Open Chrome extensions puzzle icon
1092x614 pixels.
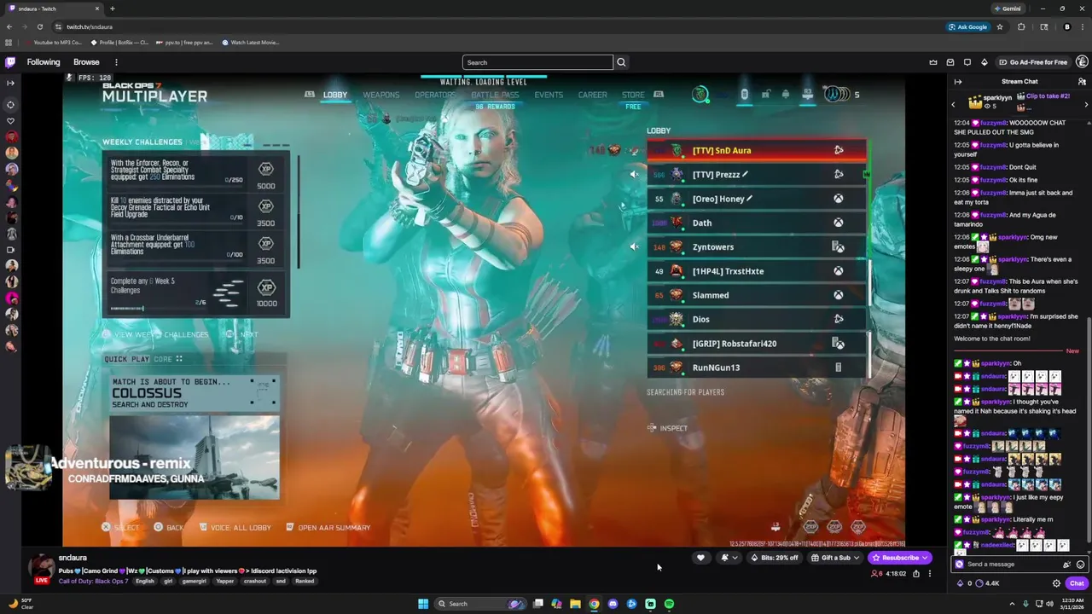[x=1021, y=26]
